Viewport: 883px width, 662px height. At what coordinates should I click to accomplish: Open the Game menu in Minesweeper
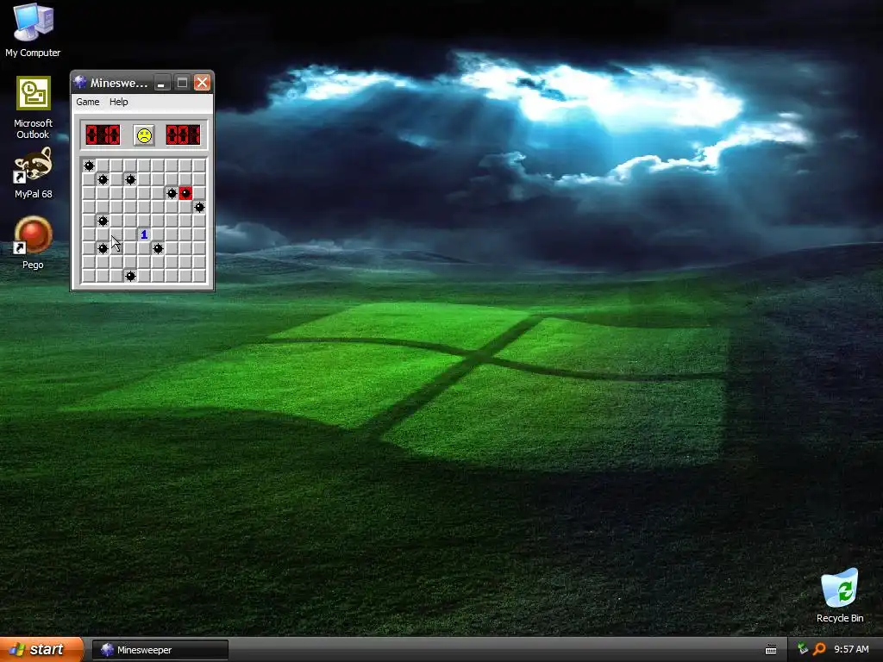pyautogui.click(x=88, y=102)
